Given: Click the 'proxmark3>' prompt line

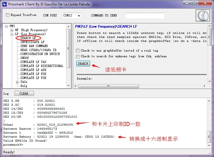Looking at the screenshot, I should click(13, 144).
